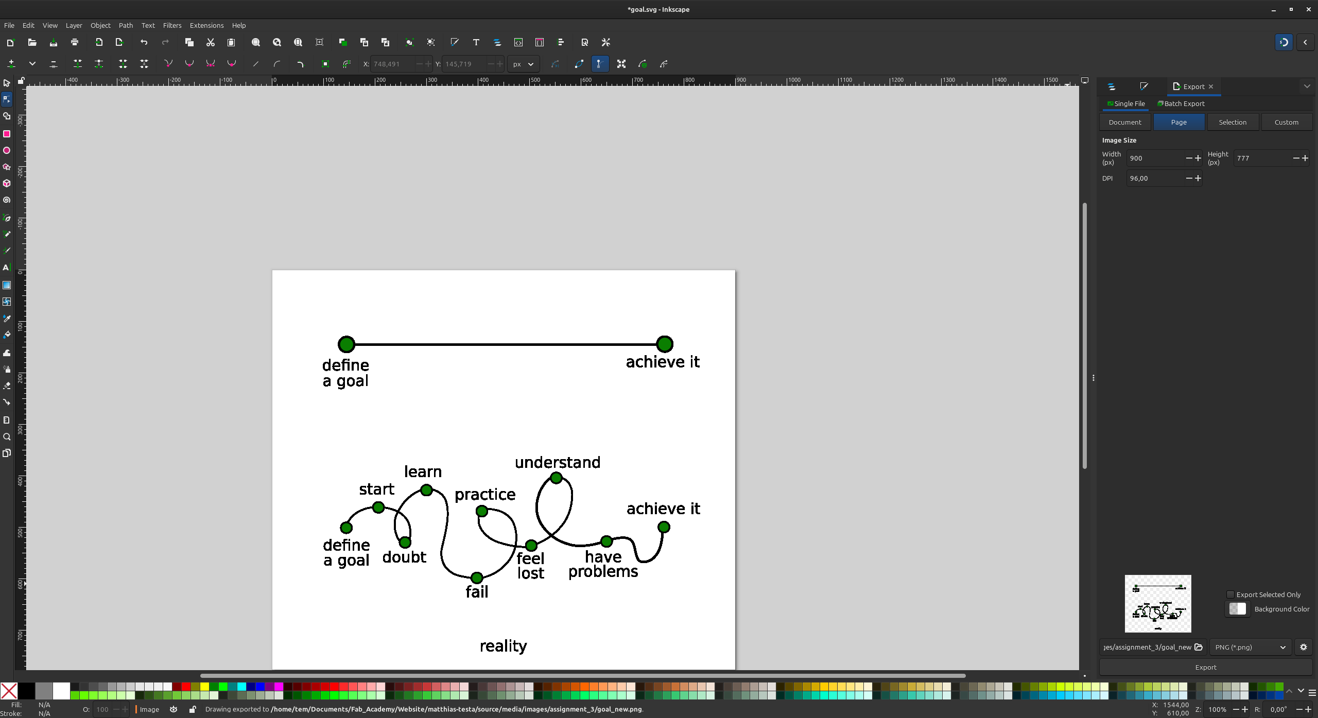
Task: Select the Zoom tool in toolbox
Action: [x=7, y=437]
